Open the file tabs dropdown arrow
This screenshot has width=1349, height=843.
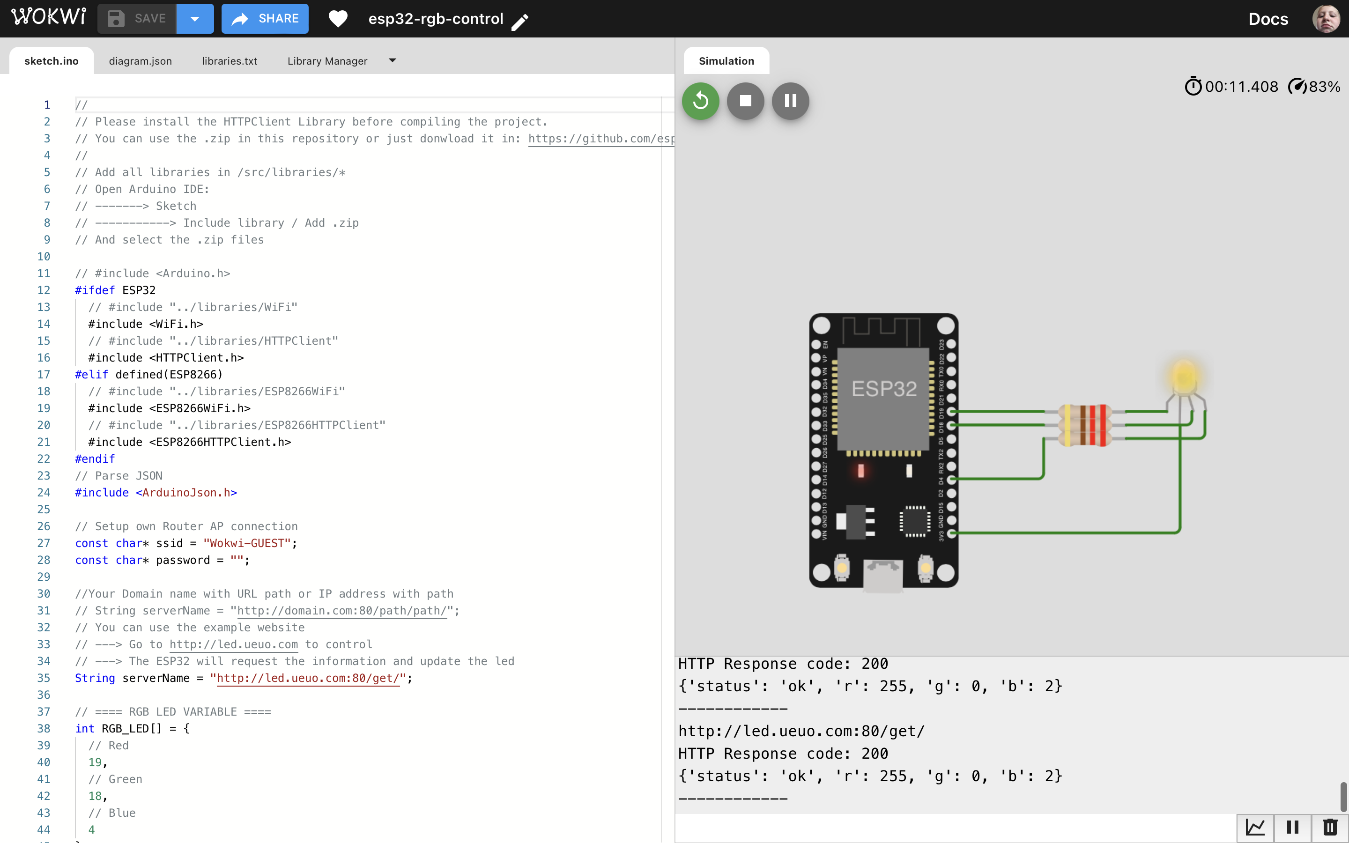[393, 60]
